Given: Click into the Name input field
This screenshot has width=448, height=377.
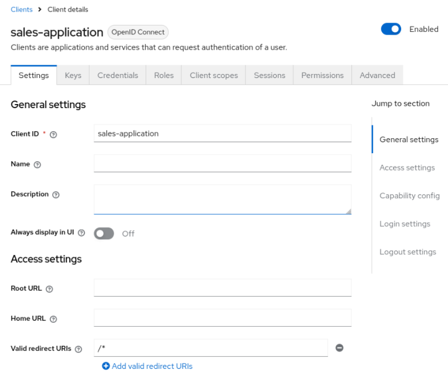Looking at the screenshot, I should coord(222,163).
